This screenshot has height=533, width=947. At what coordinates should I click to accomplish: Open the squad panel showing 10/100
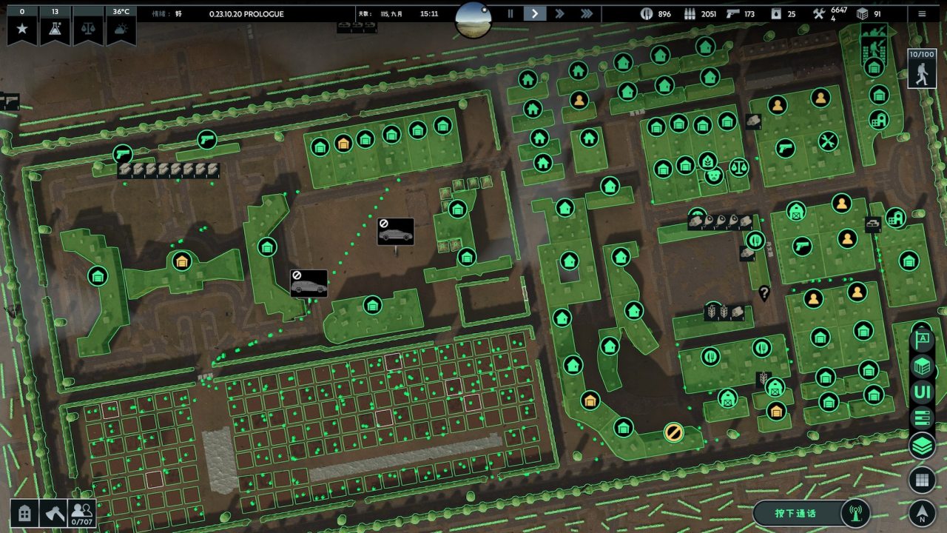(x=922, y=69)
